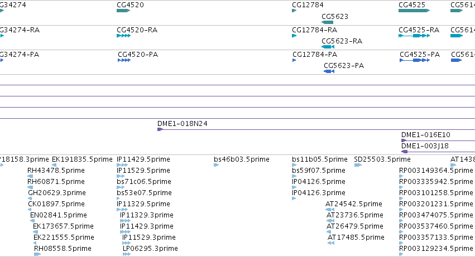Image resolution: width=475 pixels, height=257 pixels.
Task: Click the CG4520 gene label
Action: click(130, 5)
